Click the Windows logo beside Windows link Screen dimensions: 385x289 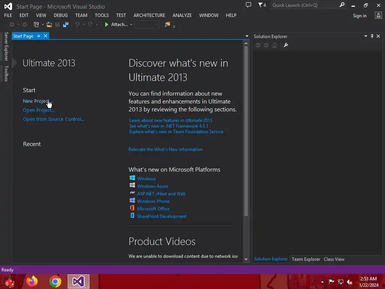[132, 178]
